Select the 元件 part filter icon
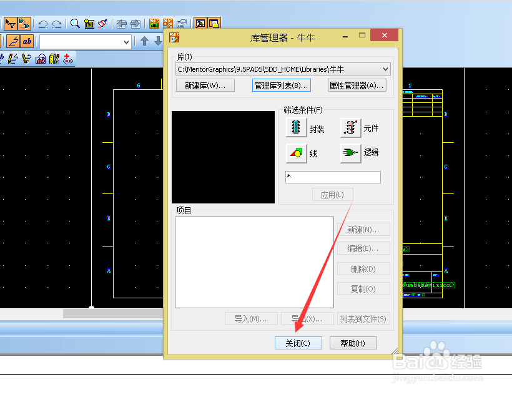The height and width of the screenshot is (395, 512). [351, 127]
